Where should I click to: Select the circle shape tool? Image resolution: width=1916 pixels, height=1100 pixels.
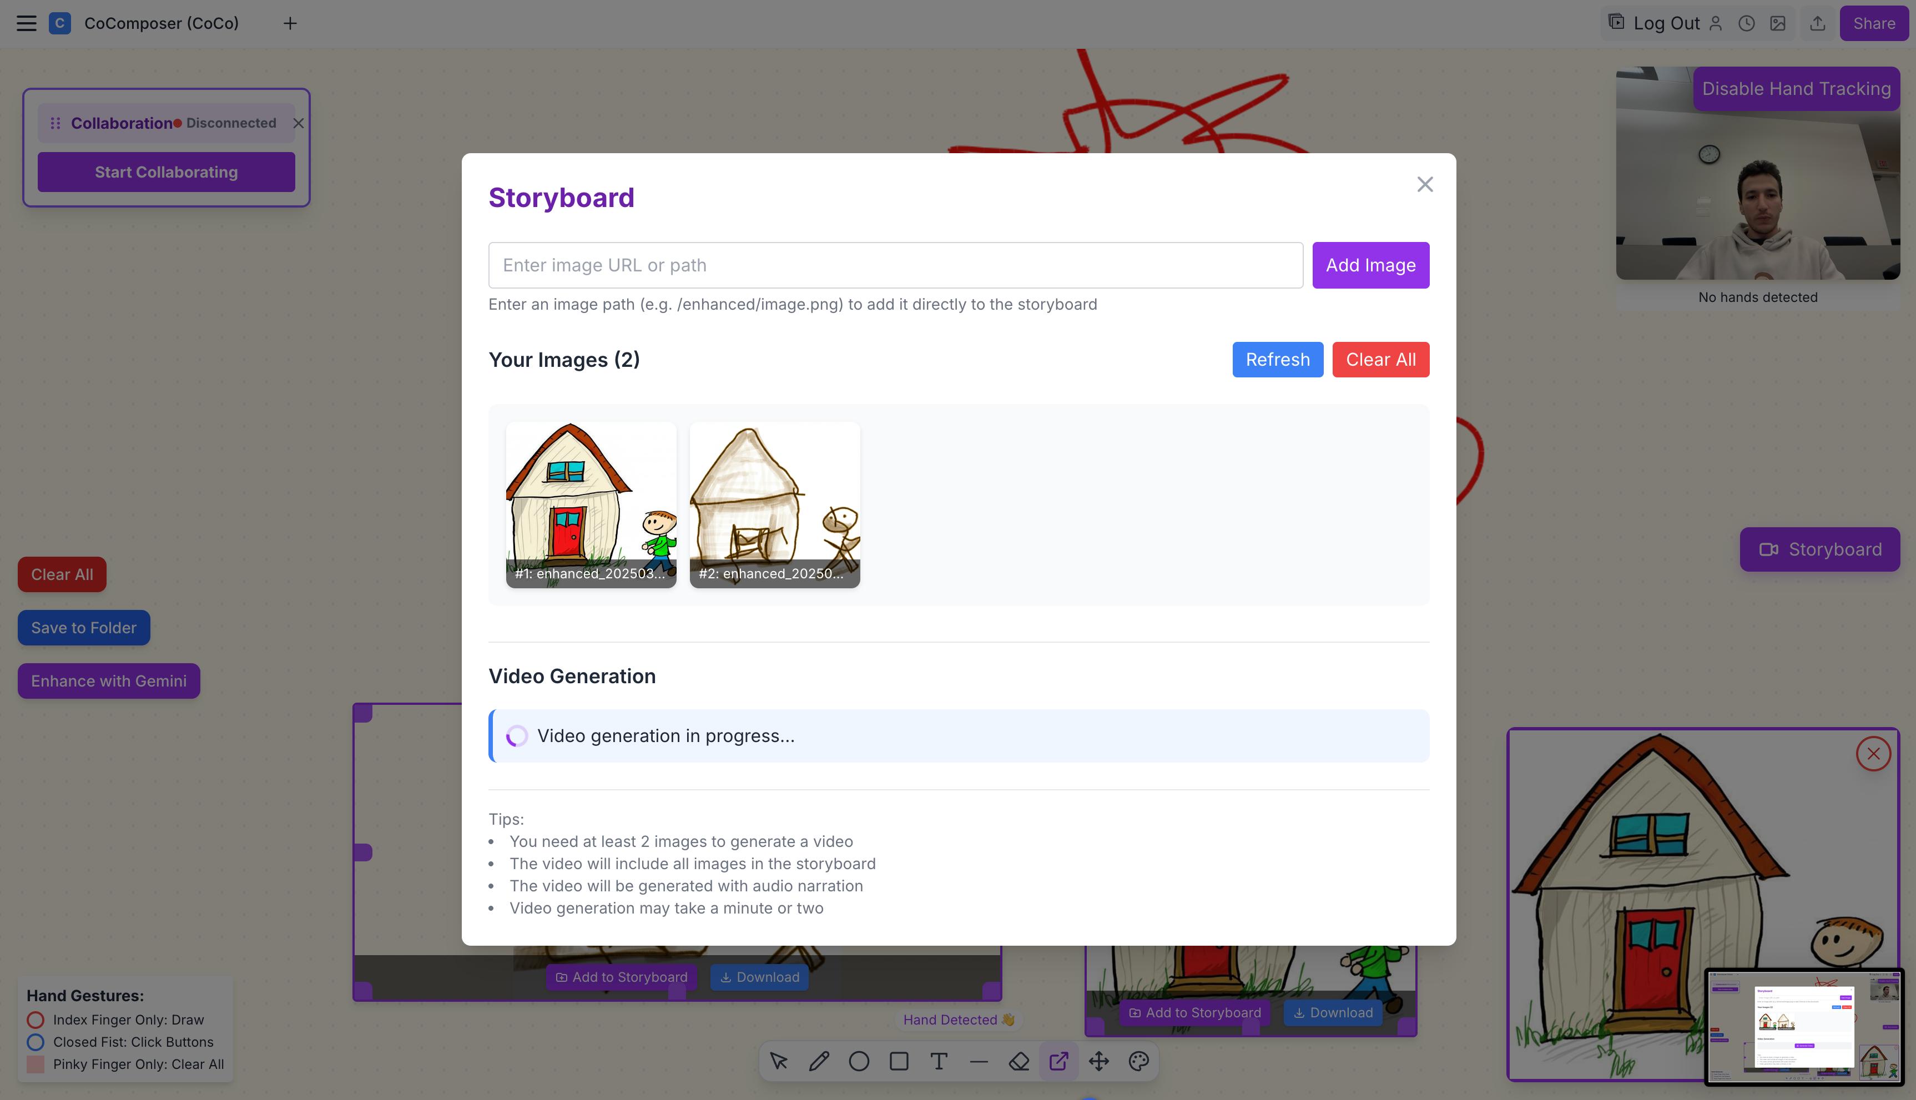point(859,1062)
